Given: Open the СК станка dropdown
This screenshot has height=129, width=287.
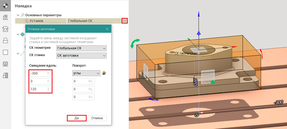Looking at the screenshot, I should pos(81,56).
